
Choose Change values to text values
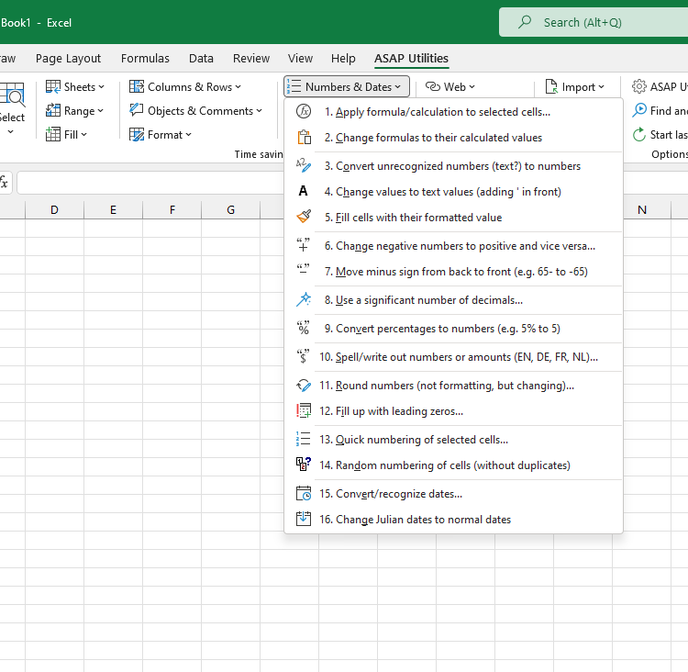454,192
